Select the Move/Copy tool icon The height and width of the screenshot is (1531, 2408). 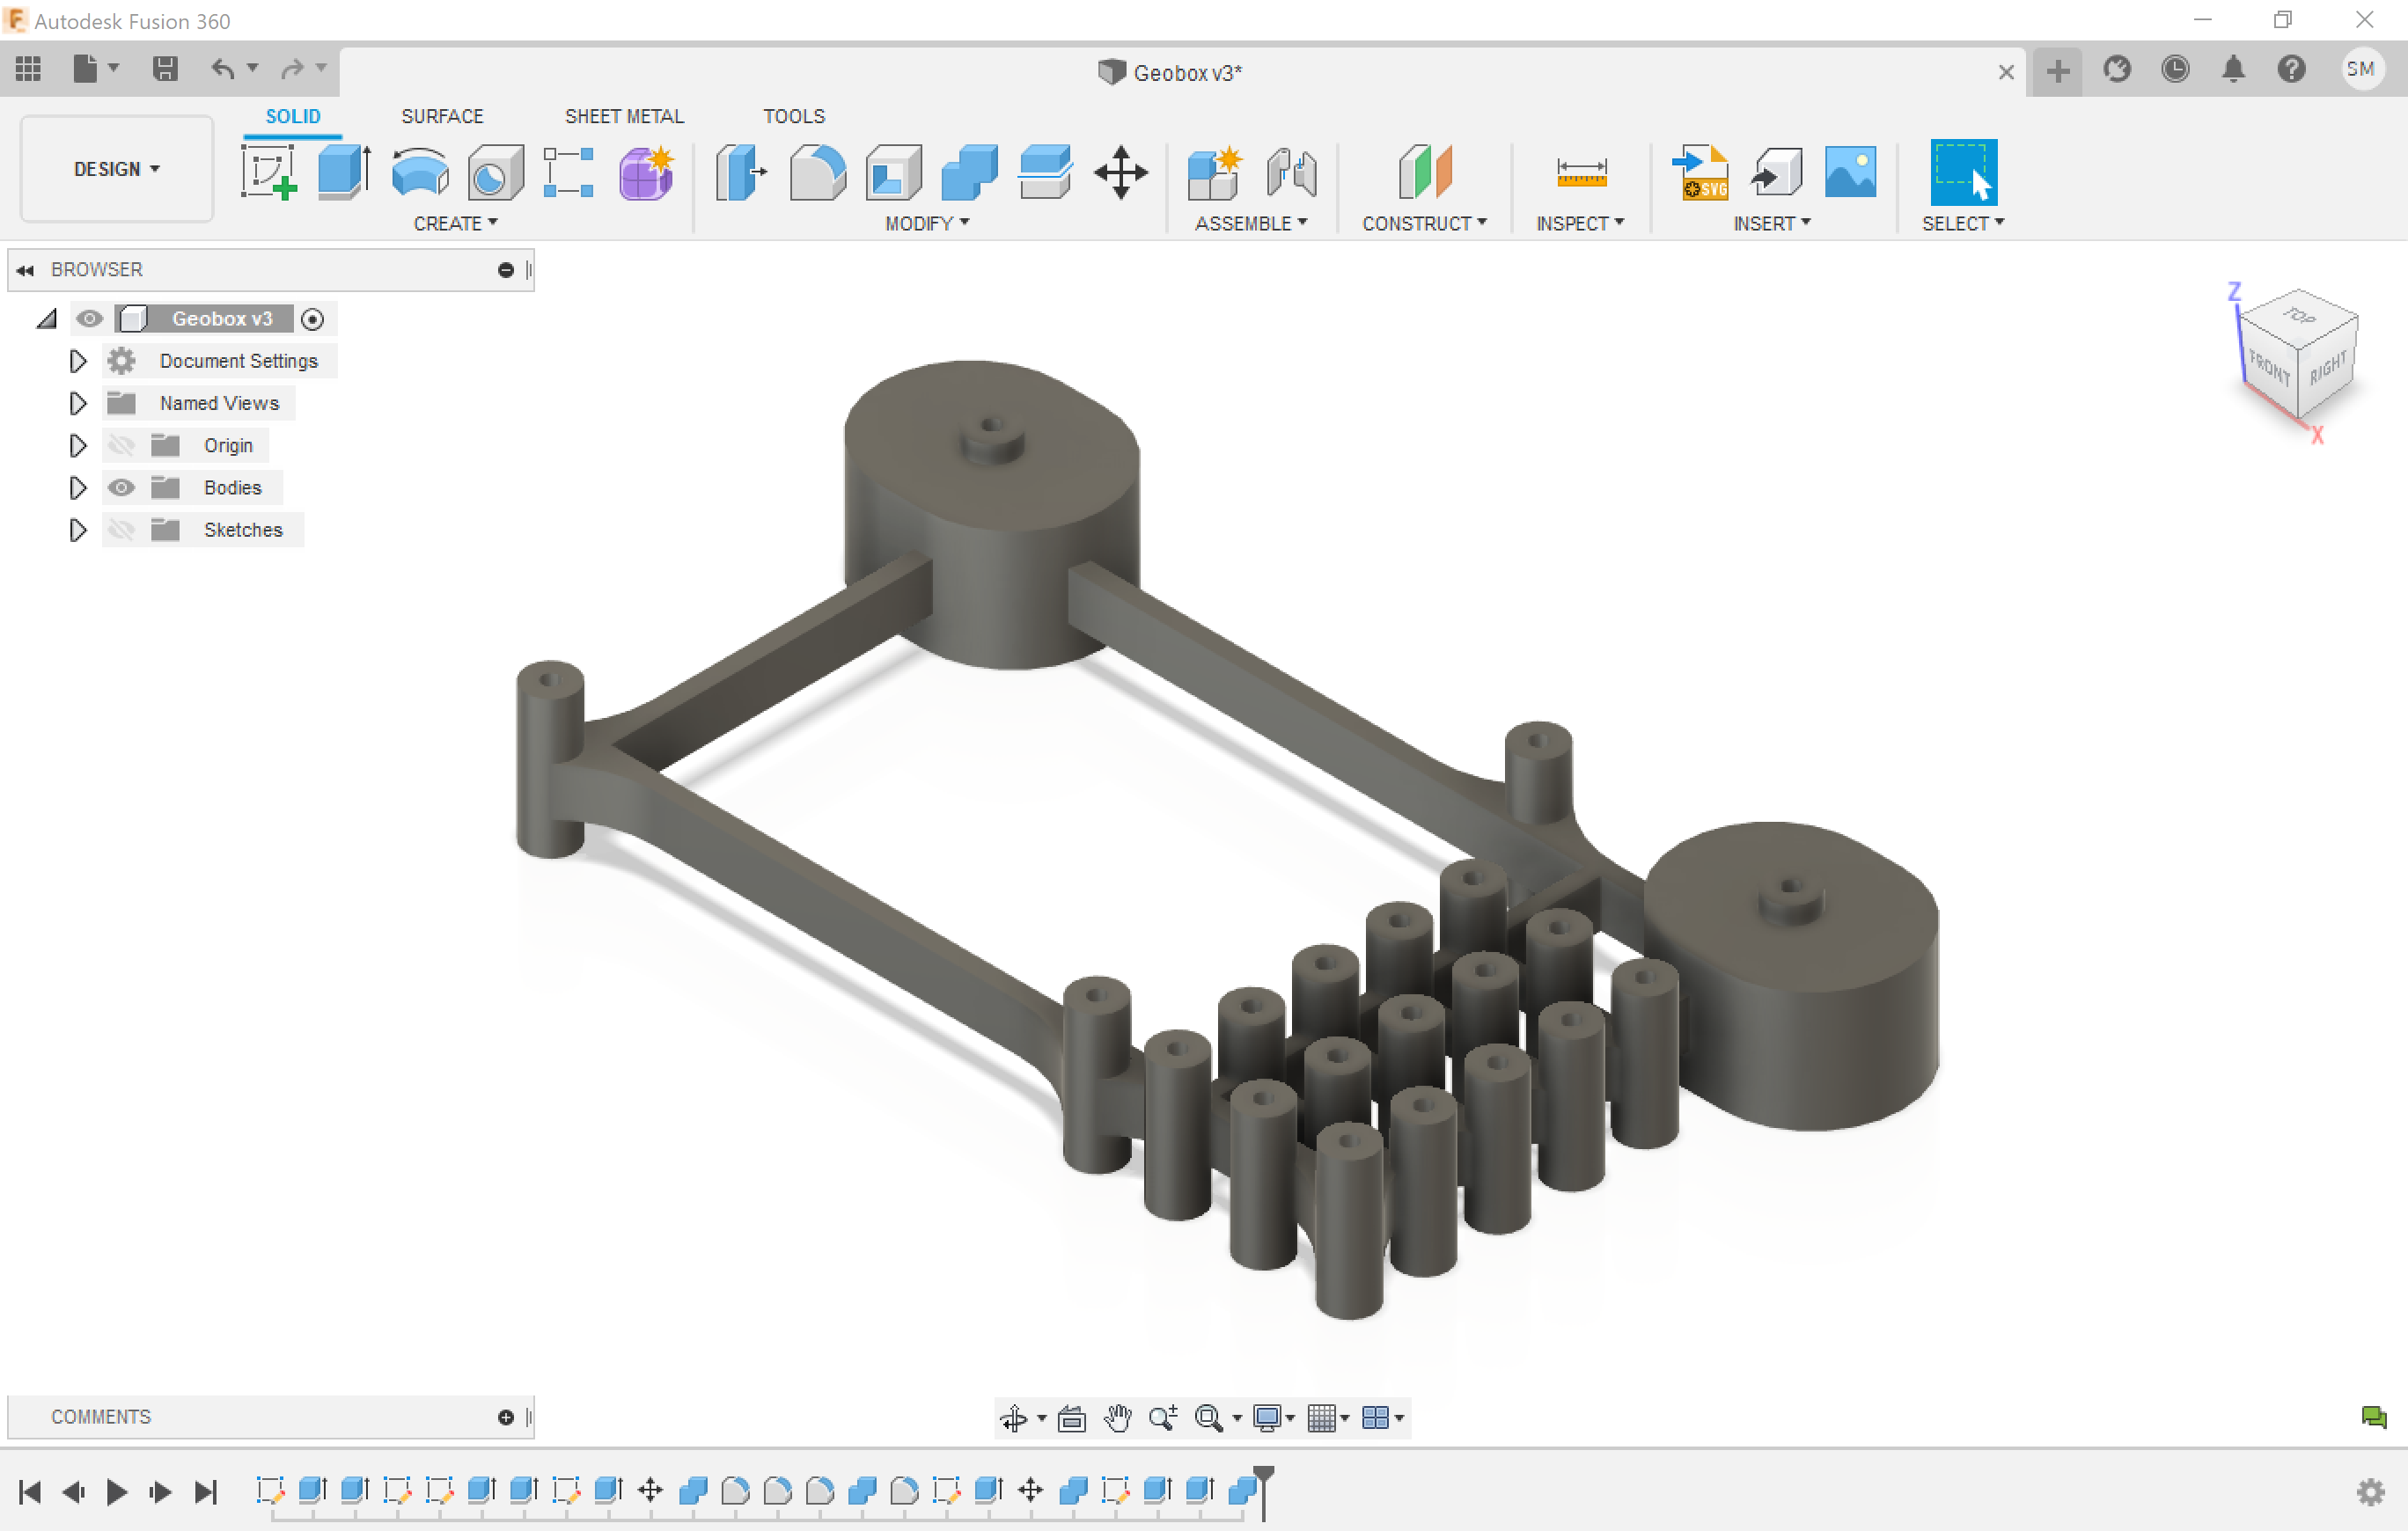[1120, 172]
